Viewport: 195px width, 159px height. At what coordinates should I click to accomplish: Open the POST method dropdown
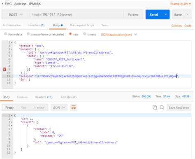tap(16, 14)
